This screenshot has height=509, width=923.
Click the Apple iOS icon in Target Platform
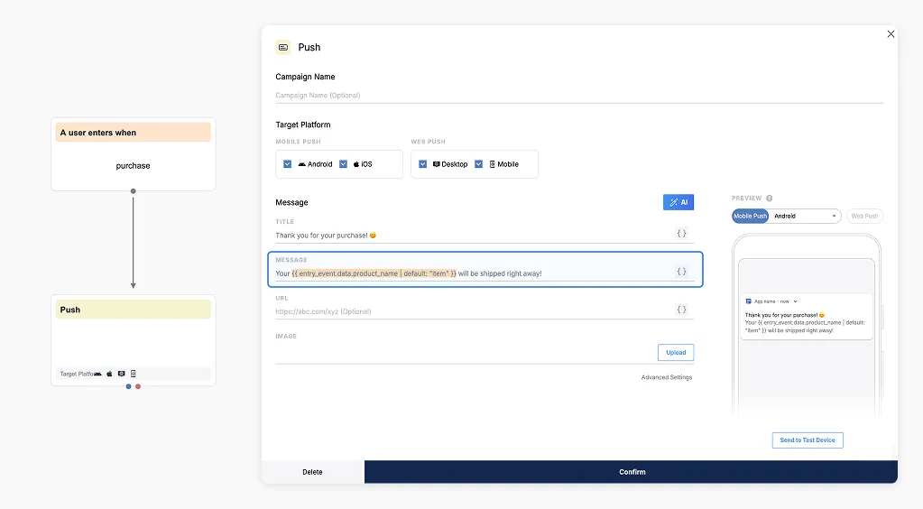tap(356, 164)
